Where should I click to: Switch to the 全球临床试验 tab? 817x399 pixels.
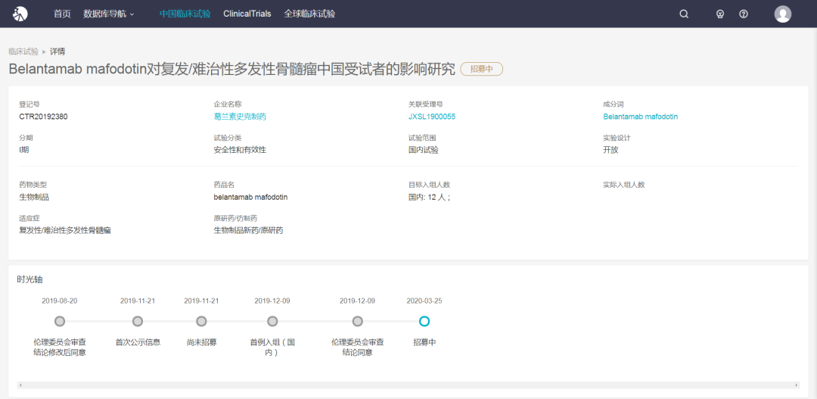click(309, 14)
